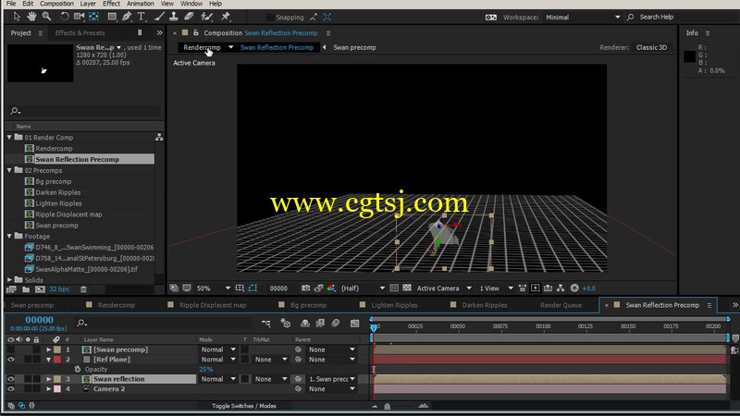Select the Unified Camera tool
The image size is (740, 416).
tap(79, 17)
